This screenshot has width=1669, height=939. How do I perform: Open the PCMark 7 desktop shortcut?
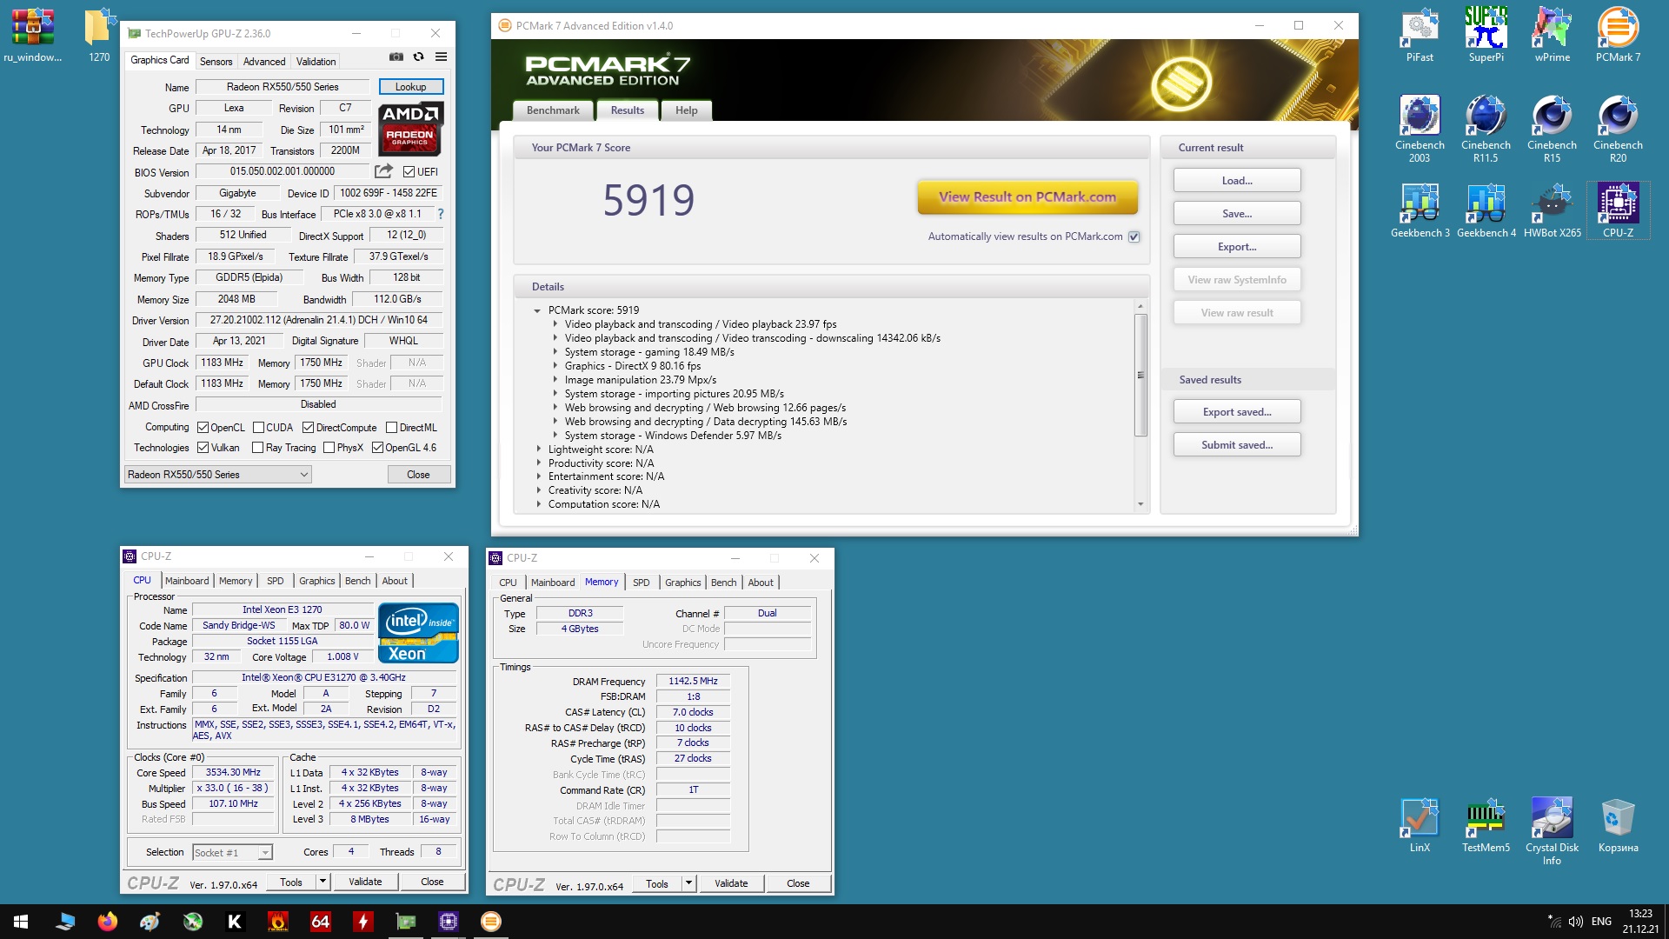(1618, 35)
